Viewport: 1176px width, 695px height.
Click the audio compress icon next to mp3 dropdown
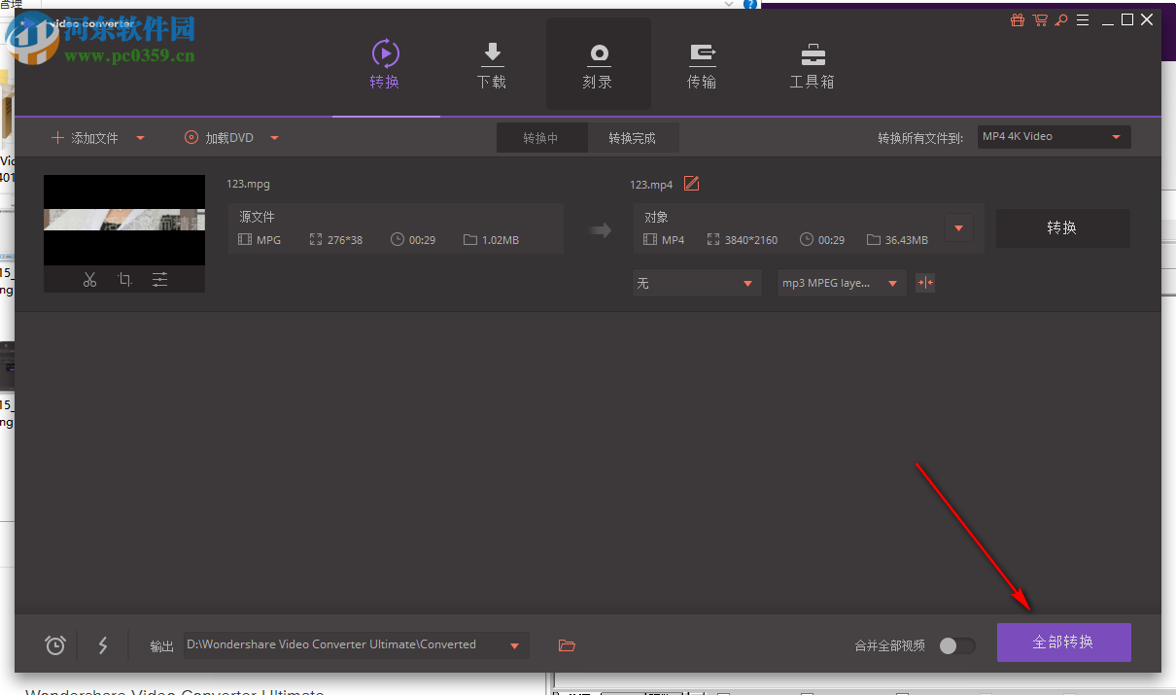point(924,282)
